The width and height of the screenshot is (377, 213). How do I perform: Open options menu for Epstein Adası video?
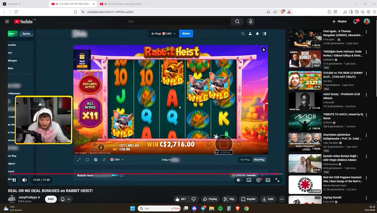(x=366, y=156)
